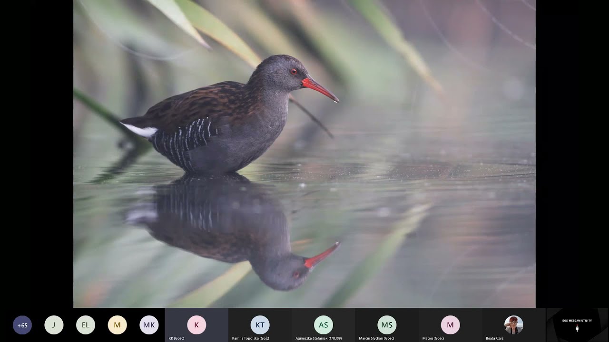The height and width of the screenshot is (342, 609).
Task: Select participant avatar J
Action: [54, 325]
